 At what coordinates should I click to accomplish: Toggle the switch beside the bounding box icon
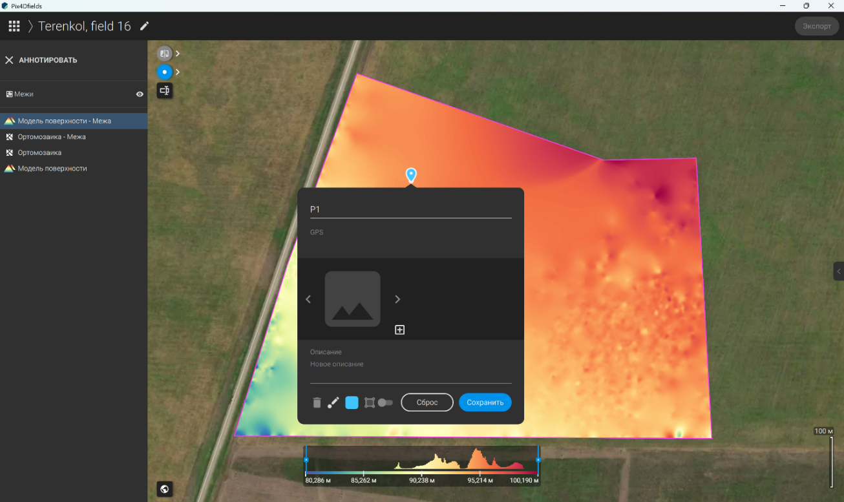tap(385, 403)
